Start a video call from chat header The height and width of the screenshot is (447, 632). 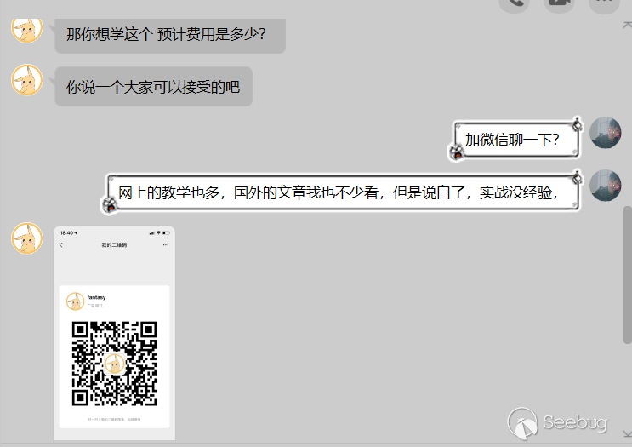[x=559, y=4]
